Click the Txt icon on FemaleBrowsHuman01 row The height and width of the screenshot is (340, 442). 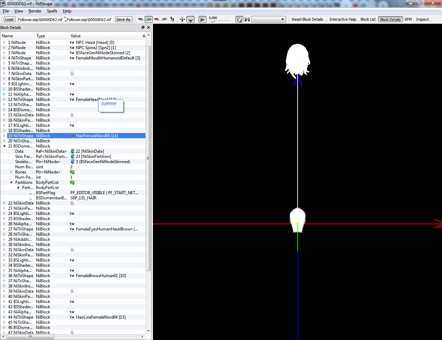[x=72, y=276]
